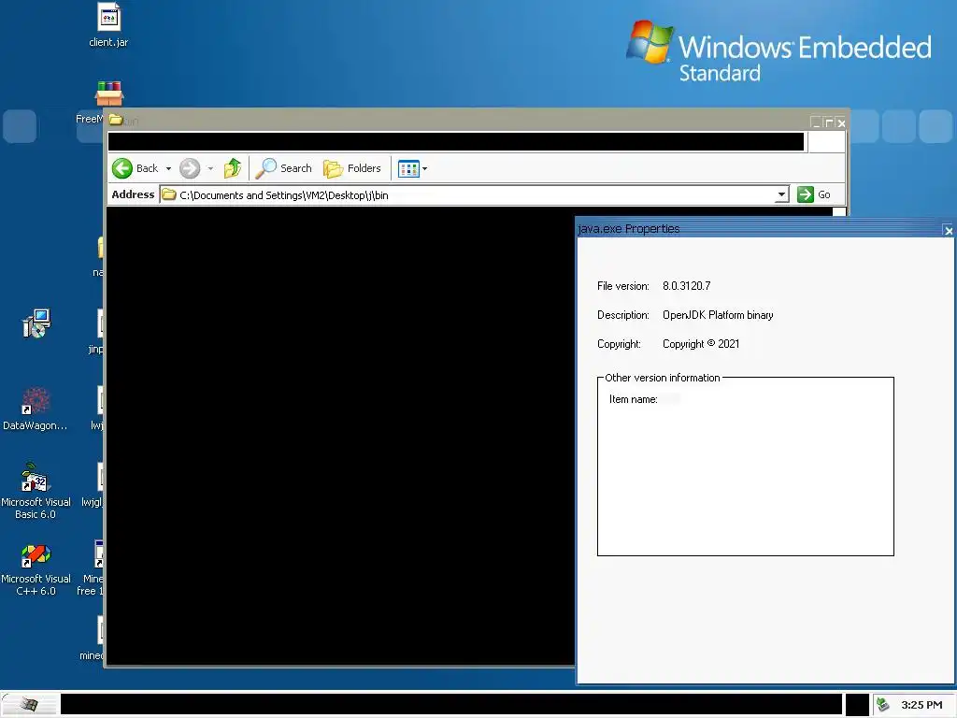This screenshot has width=957, height=718.
Task: Select Microsoft Visual Basic 6.0 icon
Action: click(36, 491)
